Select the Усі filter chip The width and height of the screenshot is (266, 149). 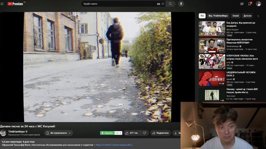pos(202,16)
